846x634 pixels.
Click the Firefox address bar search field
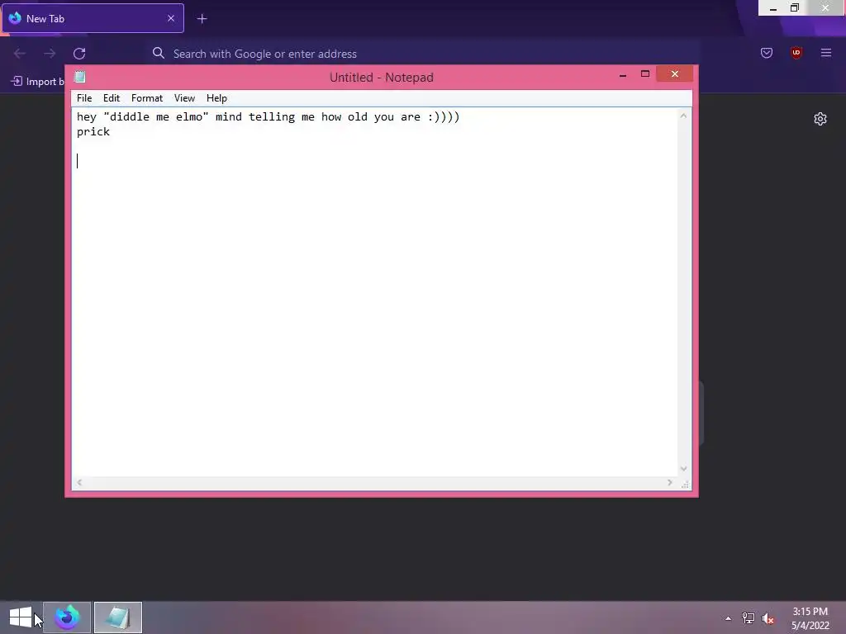(424, 54)
